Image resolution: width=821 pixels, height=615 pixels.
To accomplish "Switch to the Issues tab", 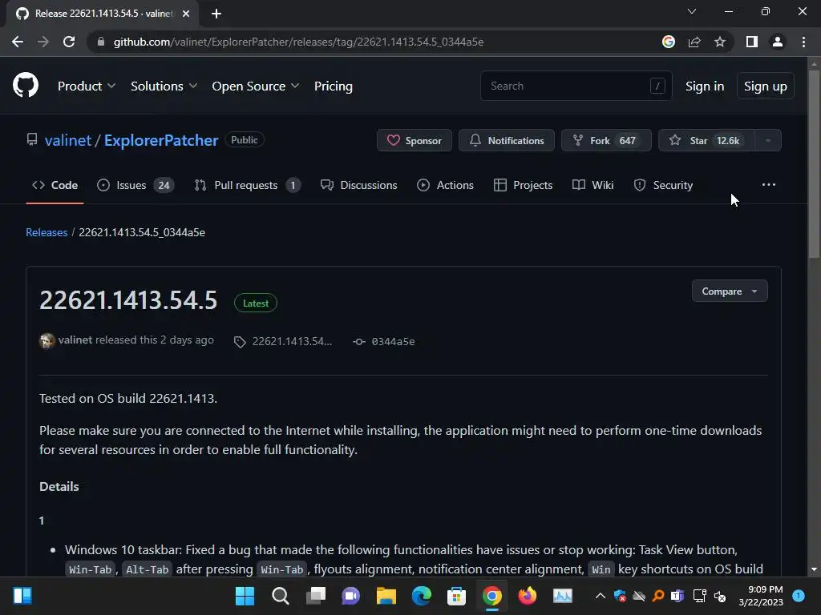I will [x=136, y=185].
